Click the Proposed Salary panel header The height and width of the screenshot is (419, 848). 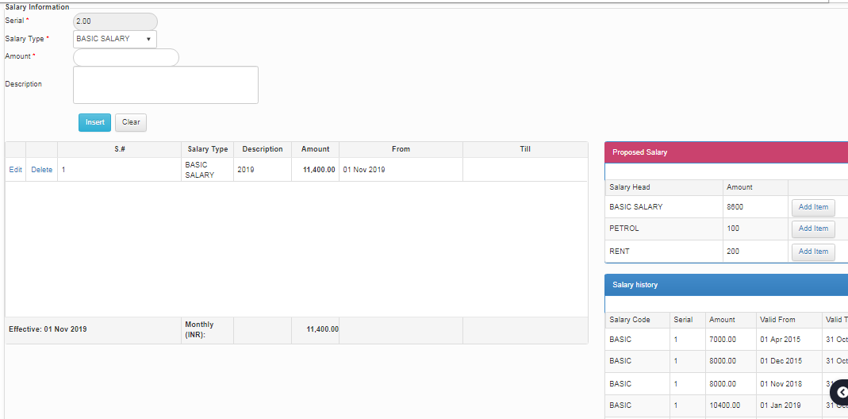[x=725, y=152]
